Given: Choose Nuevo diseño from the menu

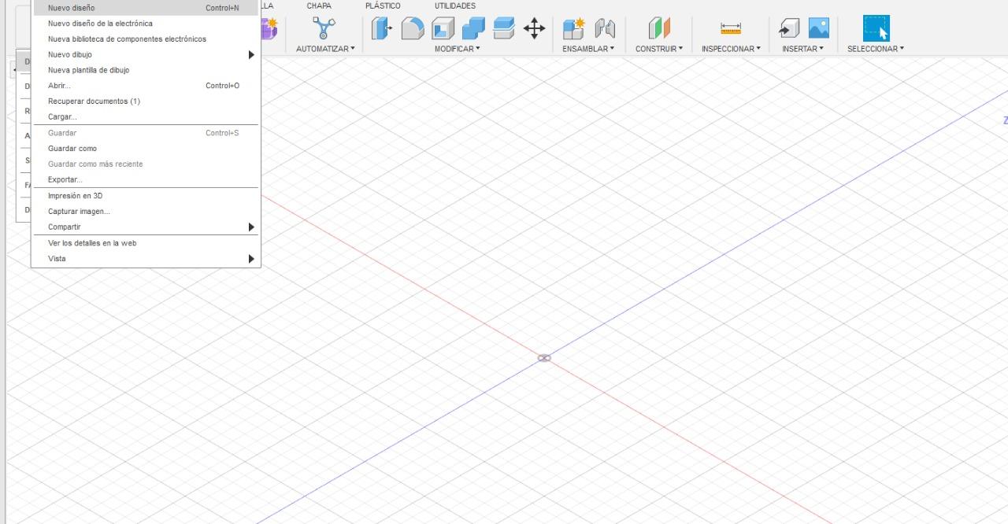Looking at the screenshot, I should tap(146, 8).
